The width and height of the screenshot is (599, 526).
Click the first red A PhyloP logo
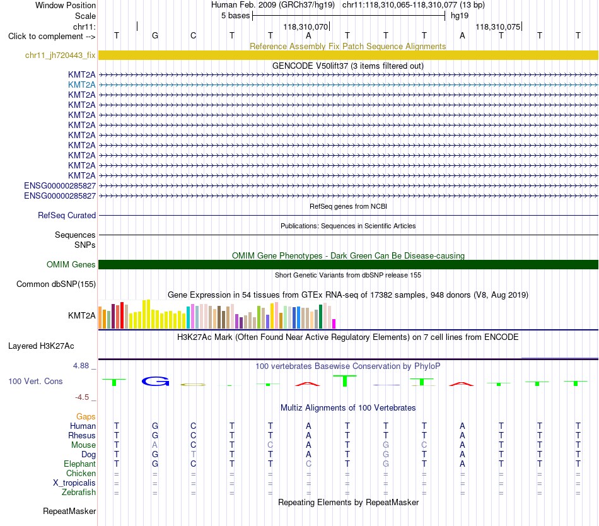(x=308, y=383)
